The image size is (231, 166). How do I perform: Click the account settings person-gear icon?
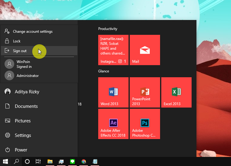[x=7, y=31]
